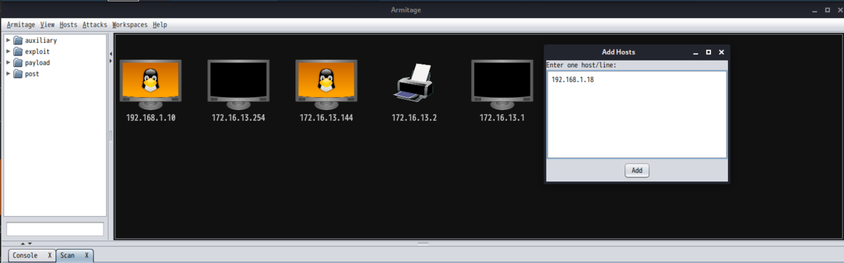
Task: Click the 172.16.13.254 host label
Action: point(238,117)
